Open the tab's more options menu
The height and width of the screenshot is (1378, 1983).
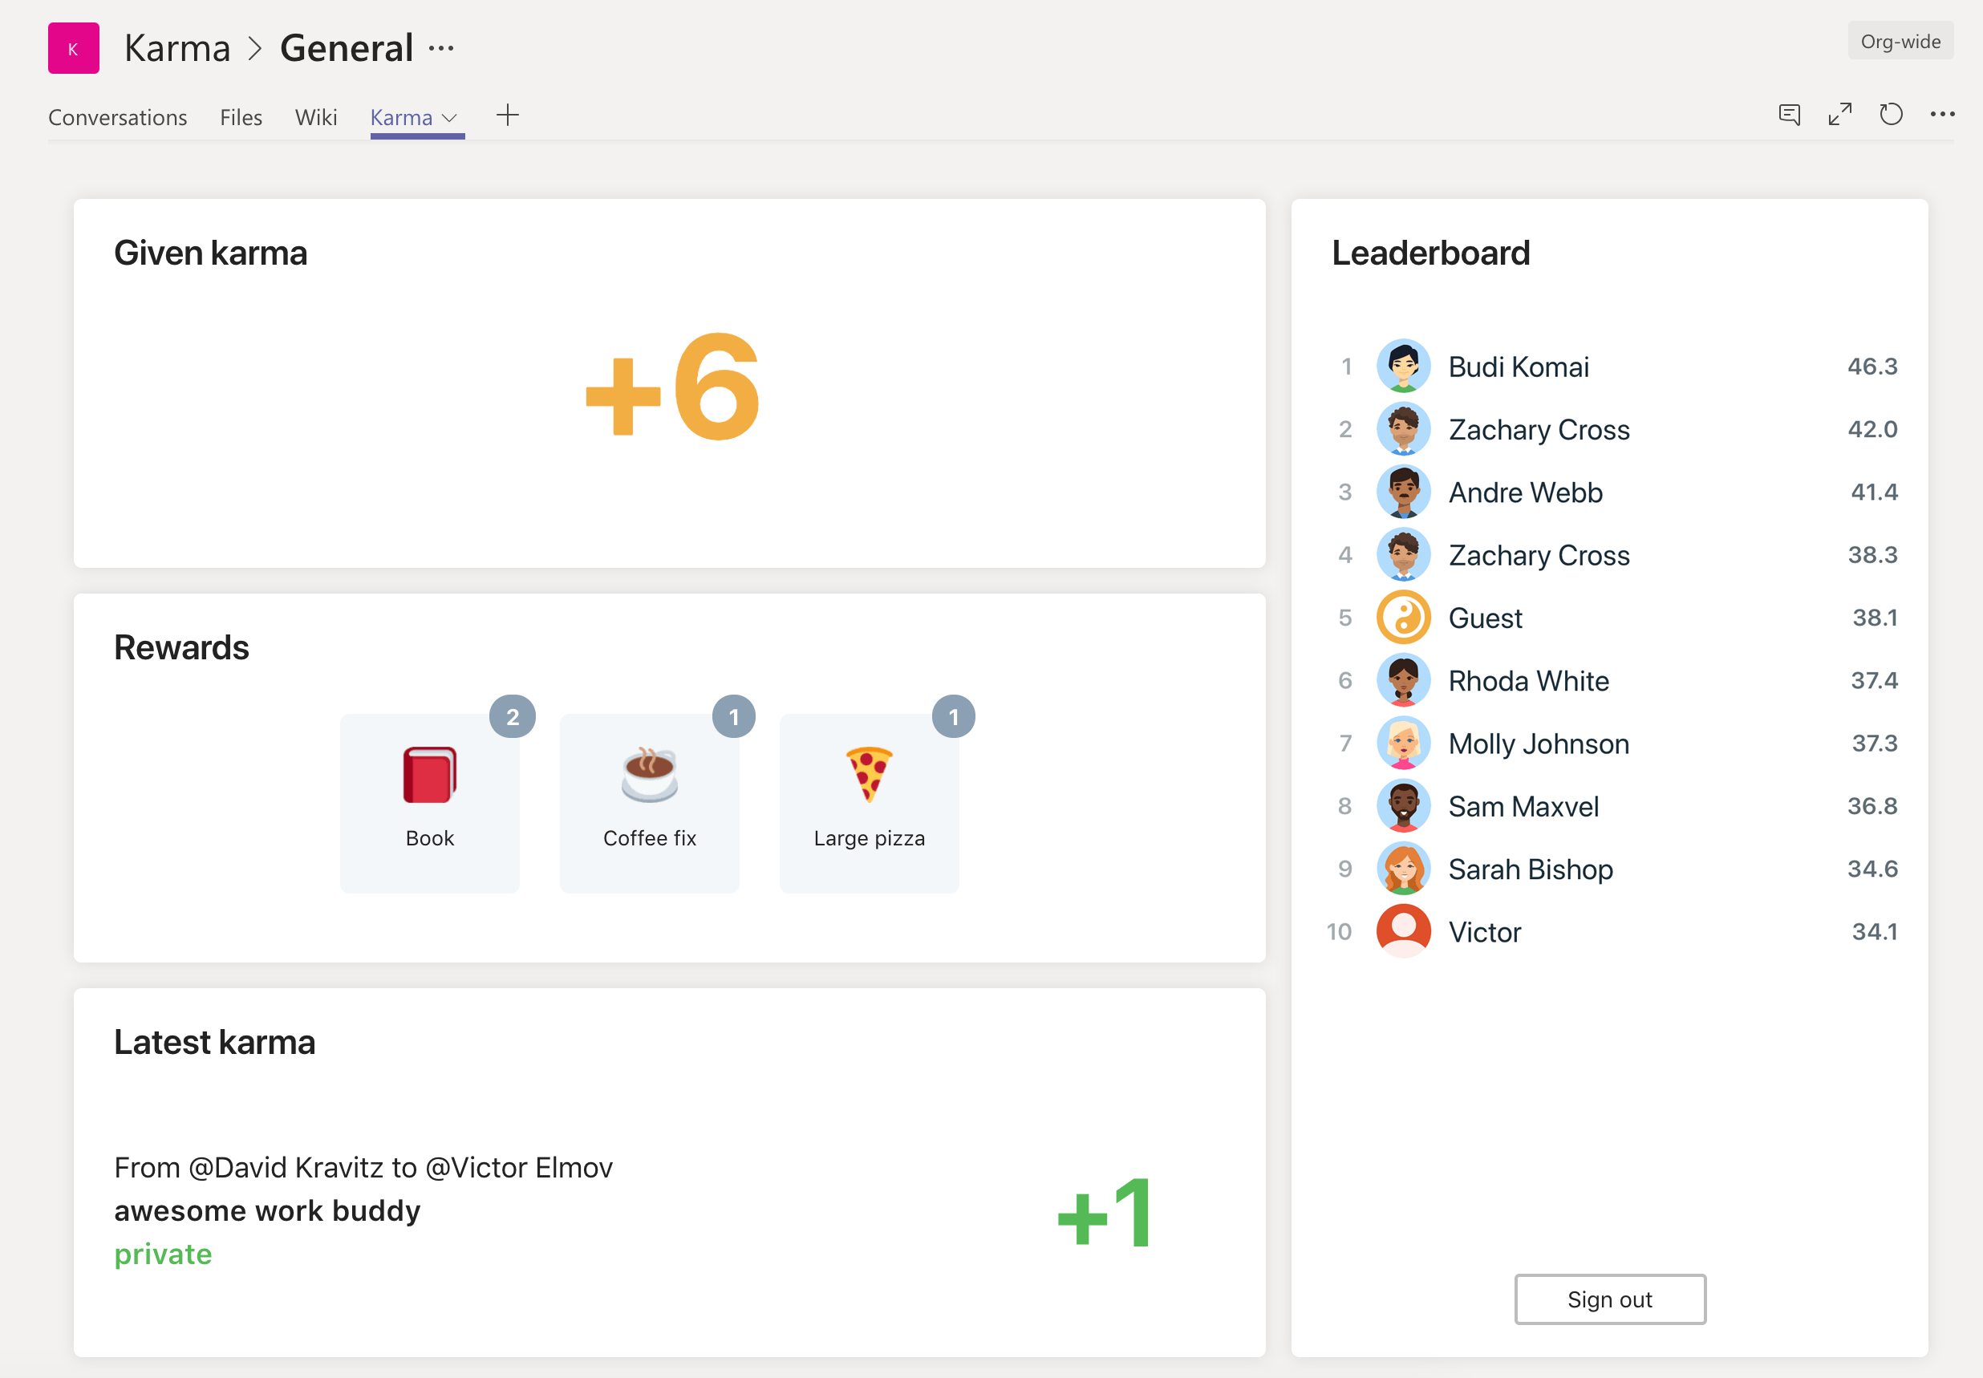pyautogui.click(x=1942, y=114)
